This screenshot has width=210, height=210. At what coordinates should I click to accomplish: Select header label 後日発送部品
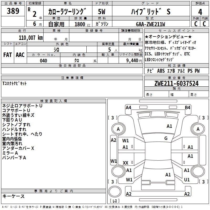pos(72,65)
